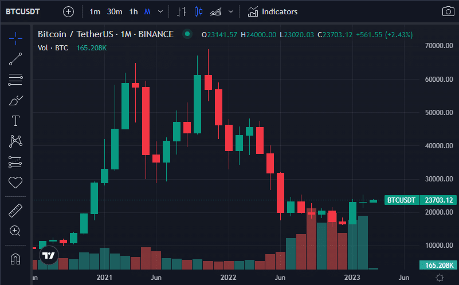This screenshot has height=285, width=459.
Task: Click the 10000.00 price axis label
Action: point(439,246)
